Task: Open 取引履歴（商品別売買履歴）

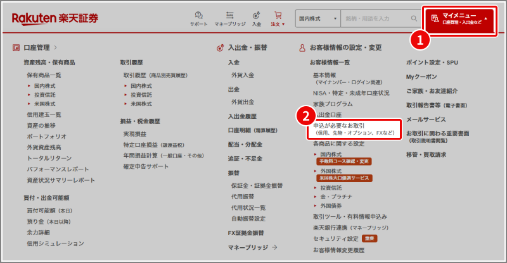Action: tap(155, 75)
